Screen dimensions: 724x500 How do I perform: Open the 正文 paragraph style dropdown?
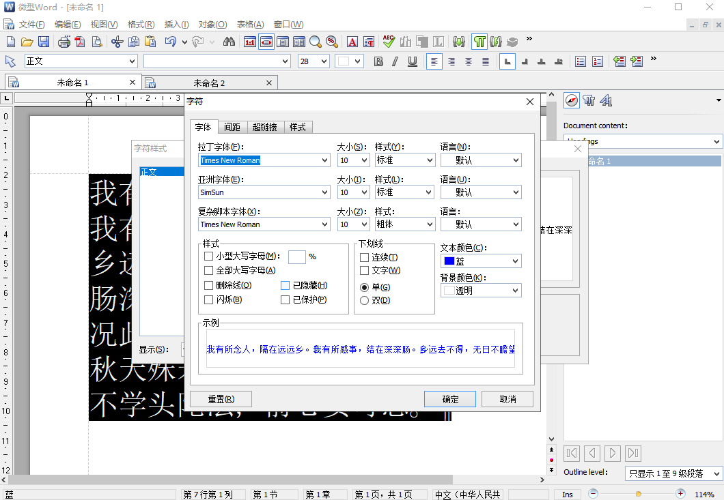click(x=132, y=61)
